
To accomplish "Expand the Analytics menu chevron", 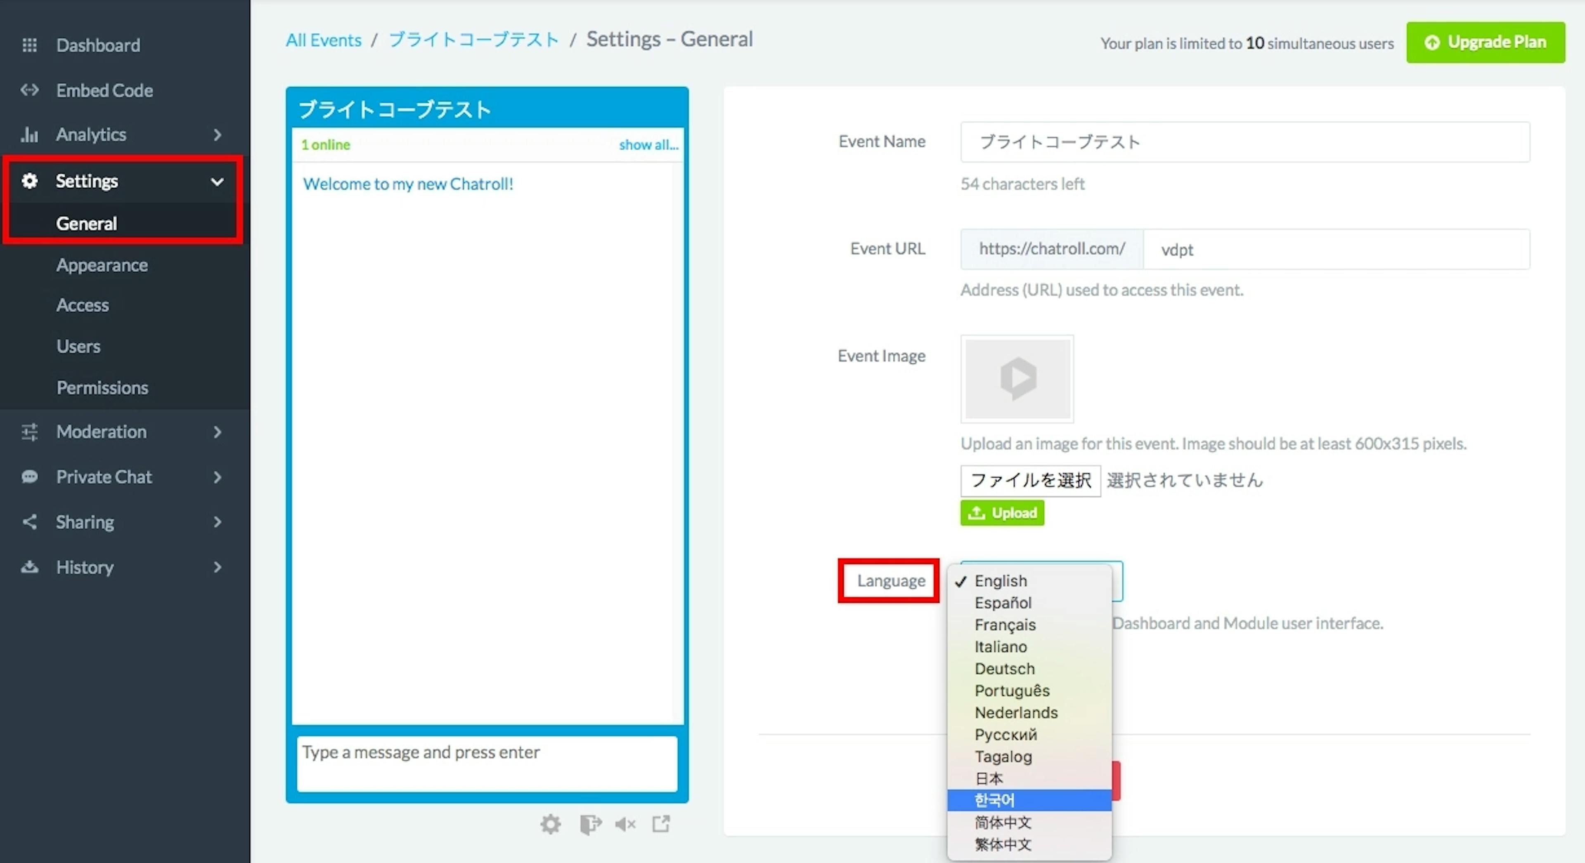I will tap(217, 135).
